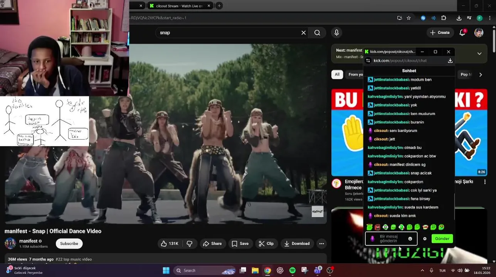Show hidden system tray icons chevron

422,270
